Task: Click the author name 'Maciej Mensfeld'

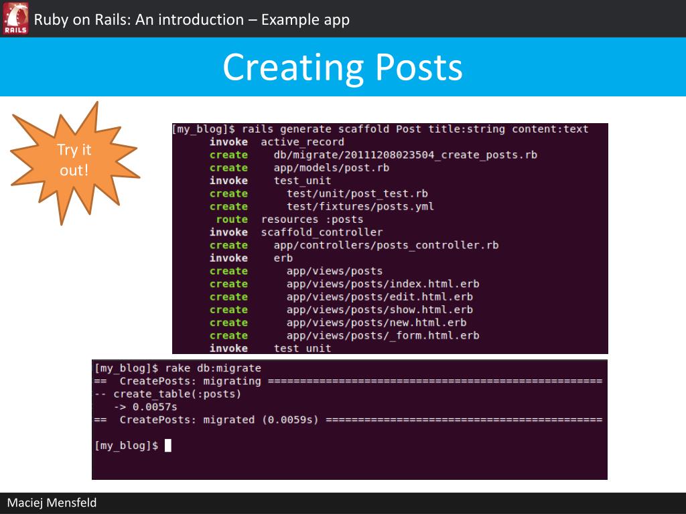Action: click(52, 503)
